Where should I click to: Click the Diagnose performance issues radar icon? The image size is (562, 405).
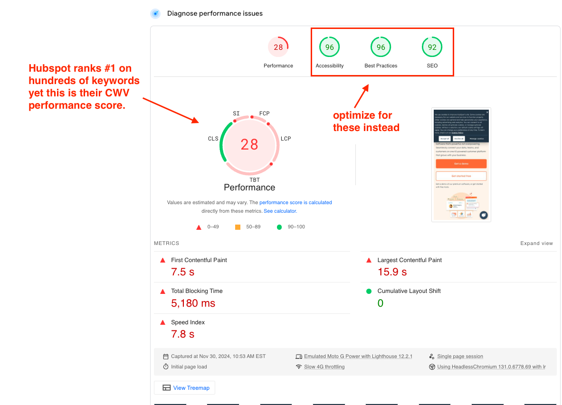[155, 14]
